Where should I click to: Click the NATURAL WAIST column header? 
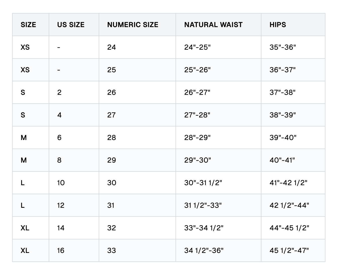(x=213, y=25)
